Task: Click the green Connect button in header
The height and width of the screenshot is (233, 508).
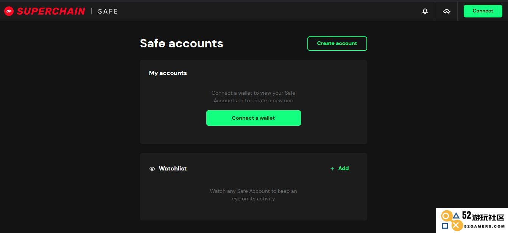Action: point(483,11)
